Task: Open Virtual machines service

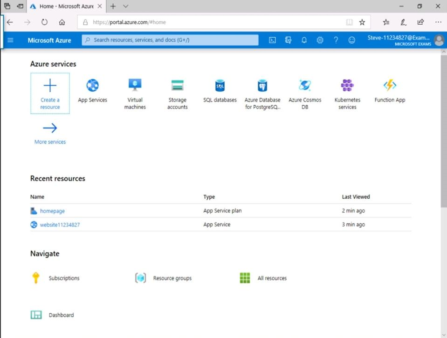Action: click(135, 94)
